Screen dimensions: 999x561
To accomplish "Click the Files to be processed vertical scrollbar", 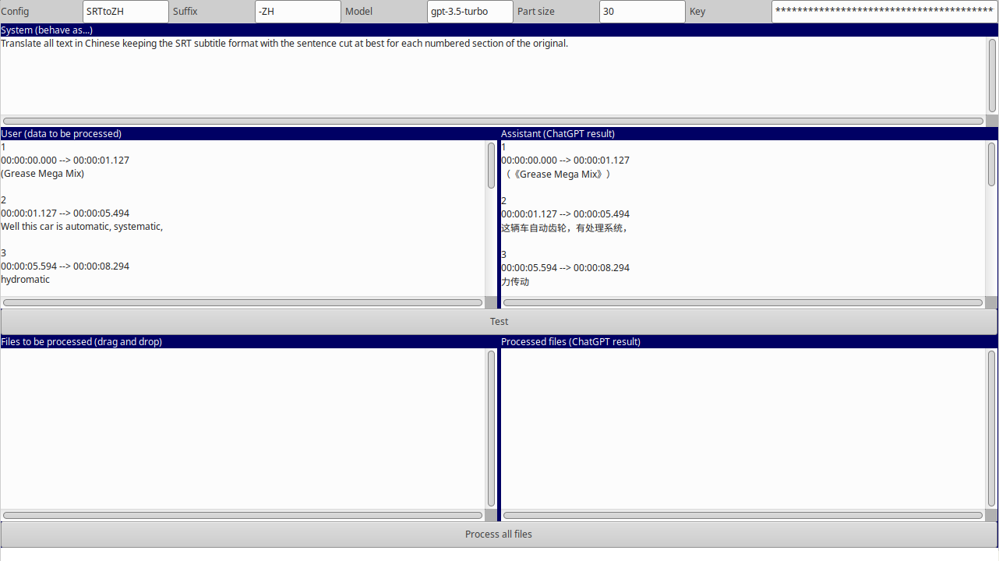I will click(x=491, y=428).
